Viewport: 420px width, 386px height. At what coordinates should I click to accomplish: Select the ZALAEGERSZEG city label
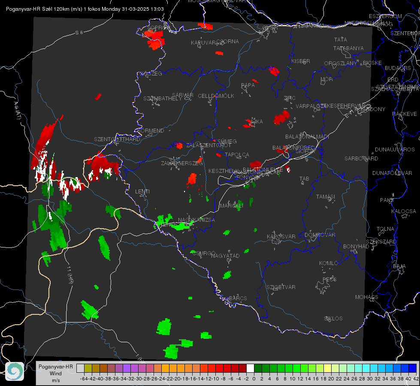tap(182, 163)
